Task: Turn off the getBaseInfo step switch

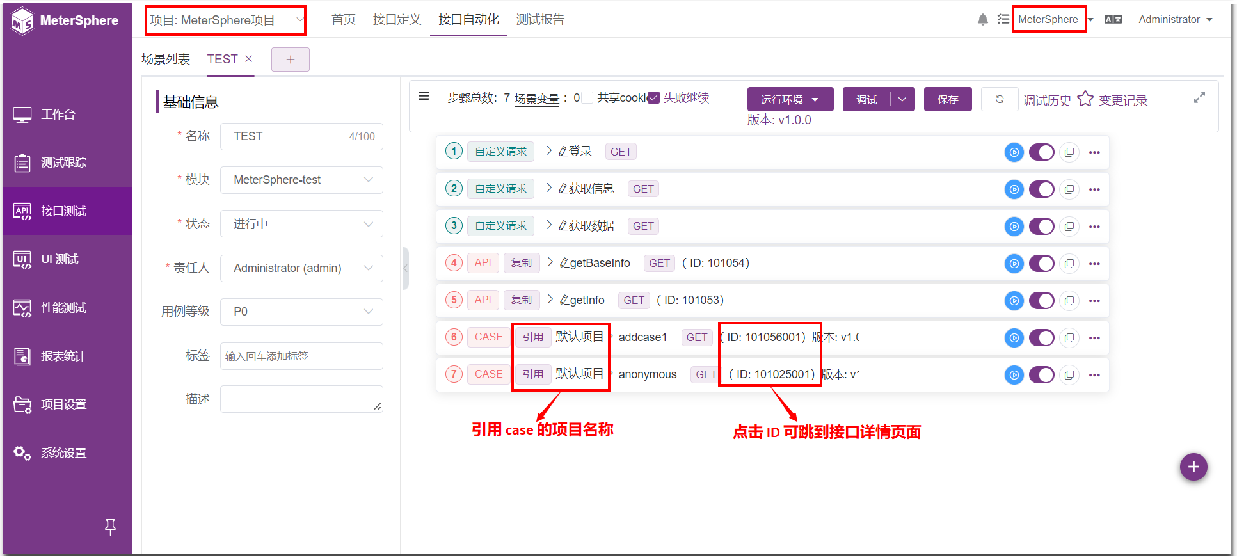Action: 1041,264
